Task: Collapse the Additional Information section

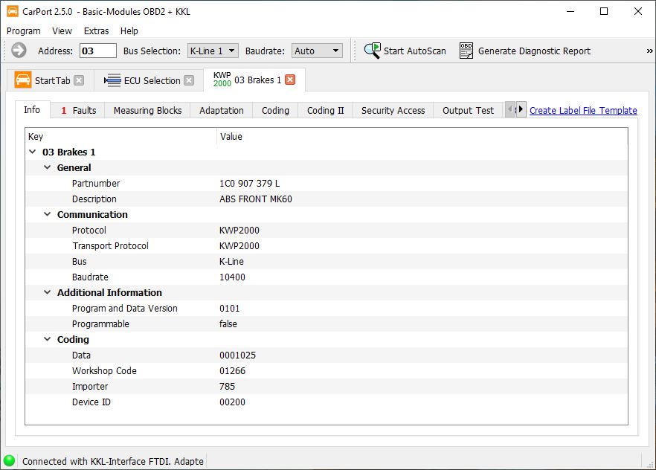Action: (x=48, y=292)
